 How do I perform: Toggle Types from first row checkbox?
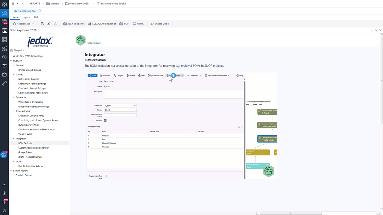point(105,176)
